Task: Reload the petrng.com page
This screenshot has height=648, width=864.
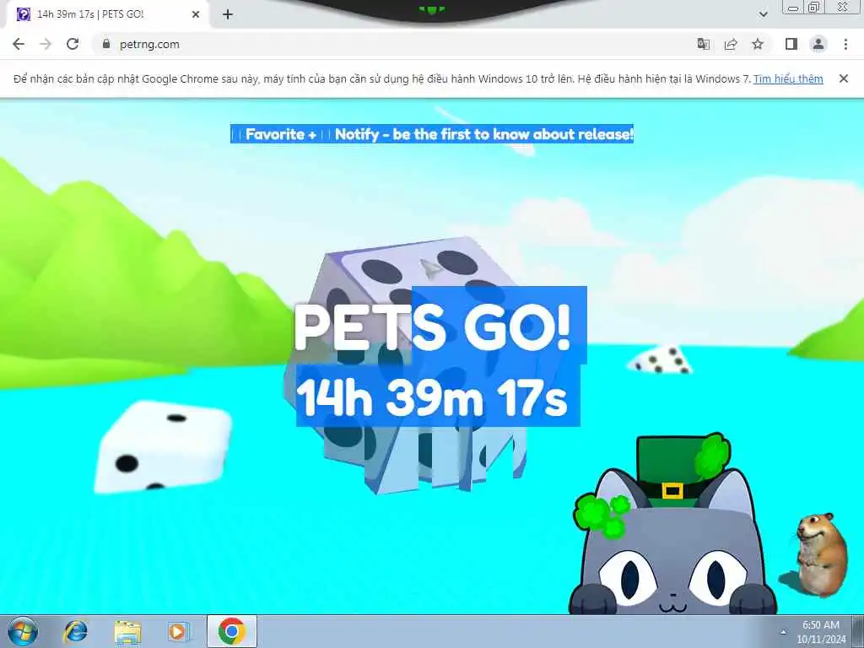Action: (73, 44)
